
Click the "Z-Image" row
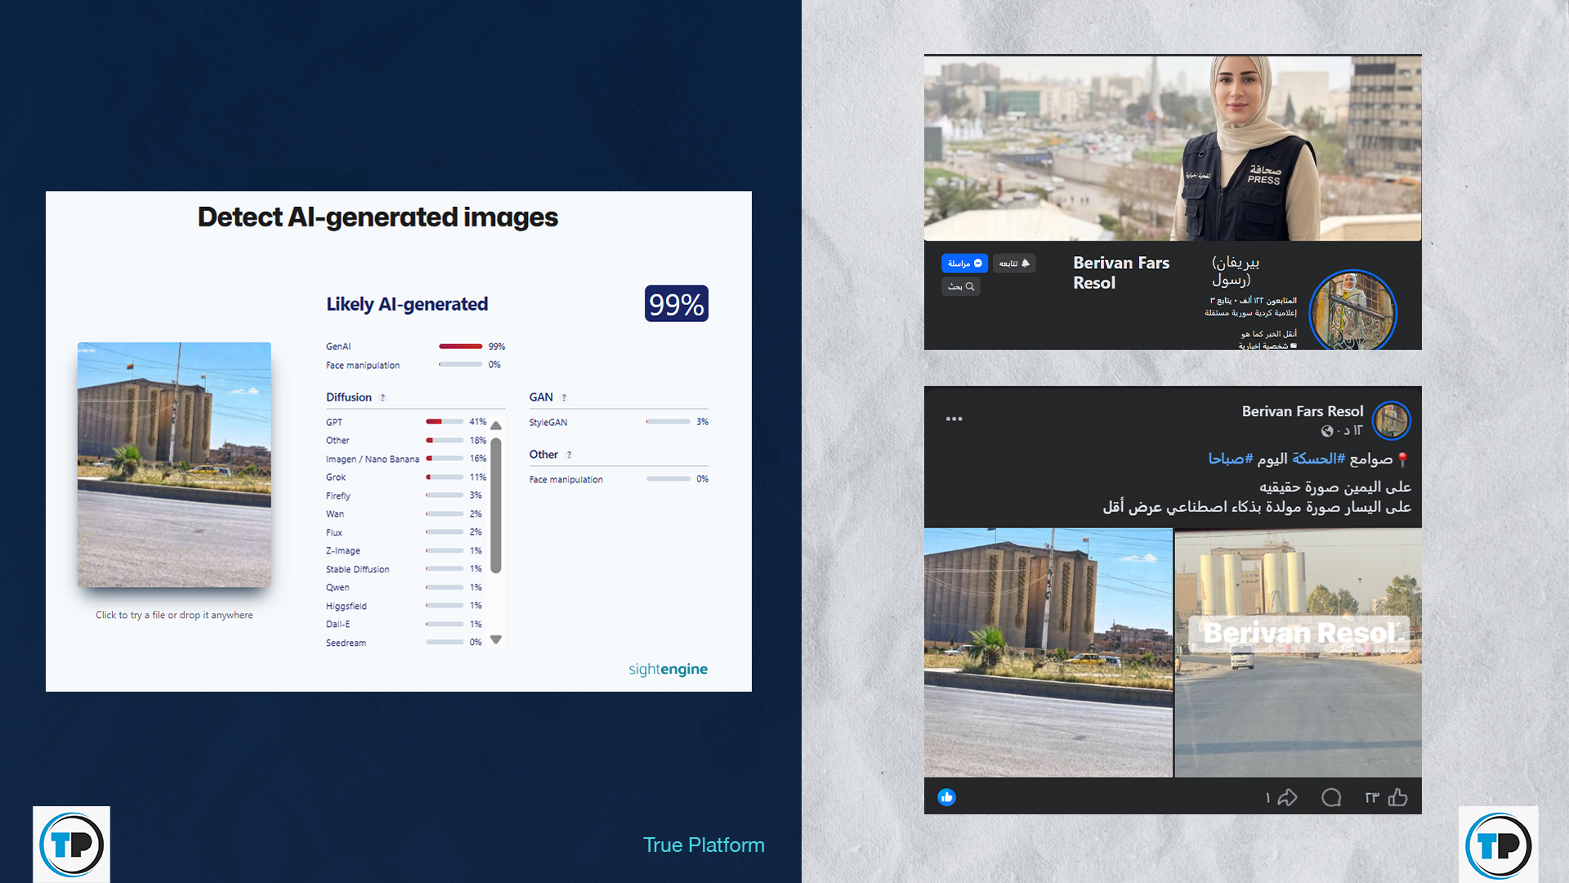[x=405, y=551]
